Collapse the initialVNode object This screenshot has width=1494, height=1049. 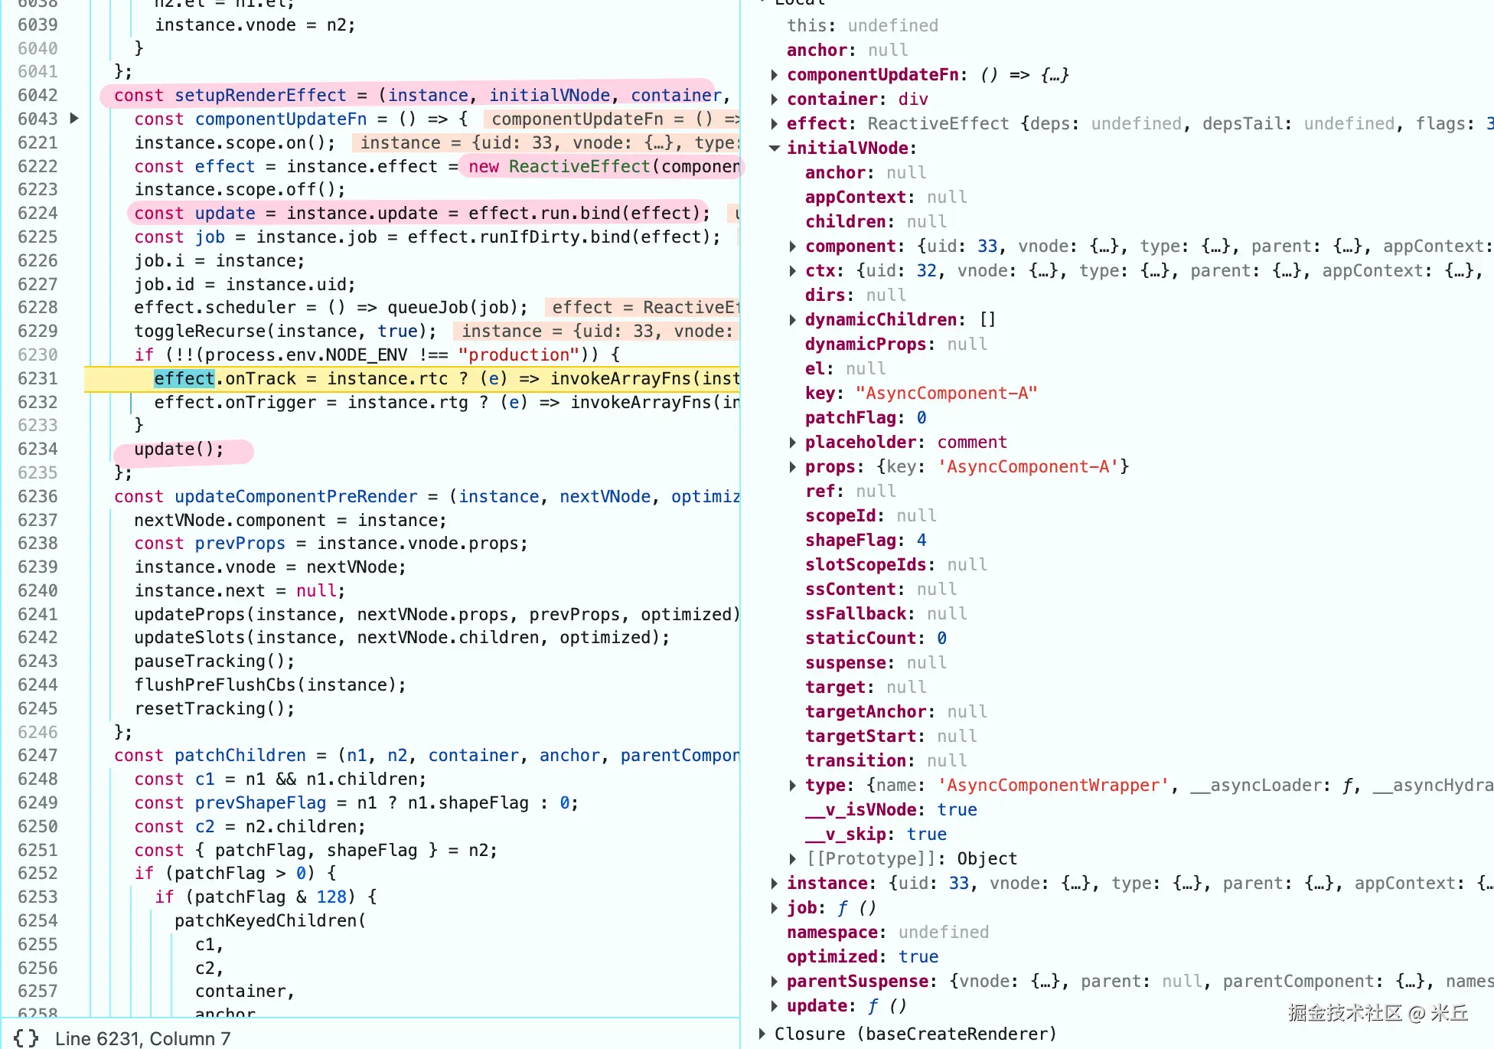pyautogui.click(x=775, y=149)
